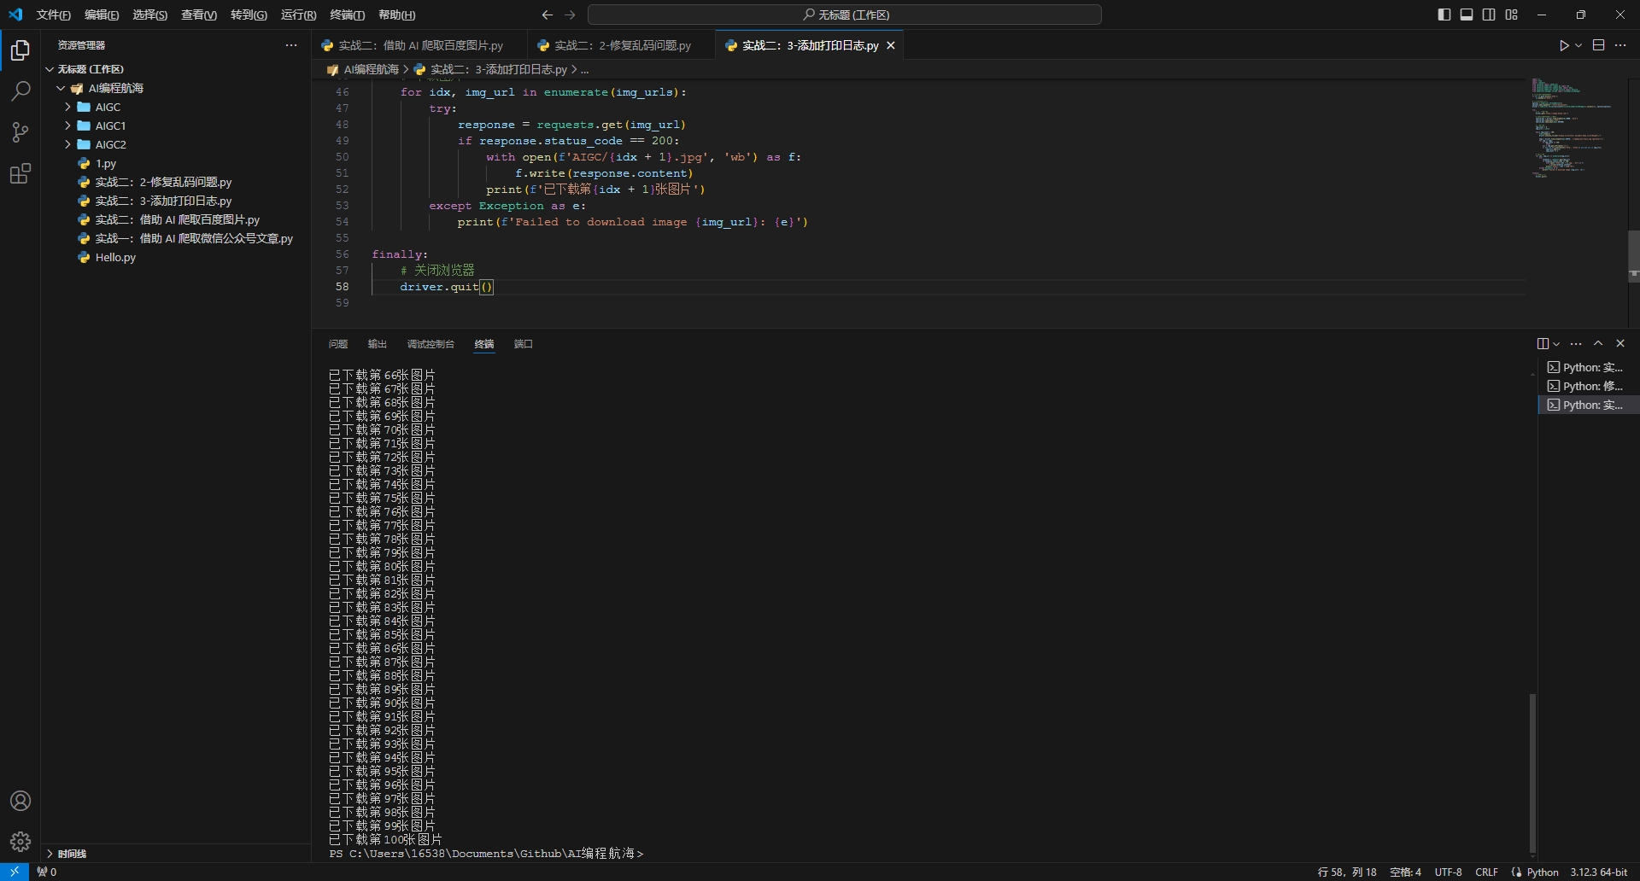
Task: Toggle the primary side bar layout button
Action: (x=1444, y=15)
